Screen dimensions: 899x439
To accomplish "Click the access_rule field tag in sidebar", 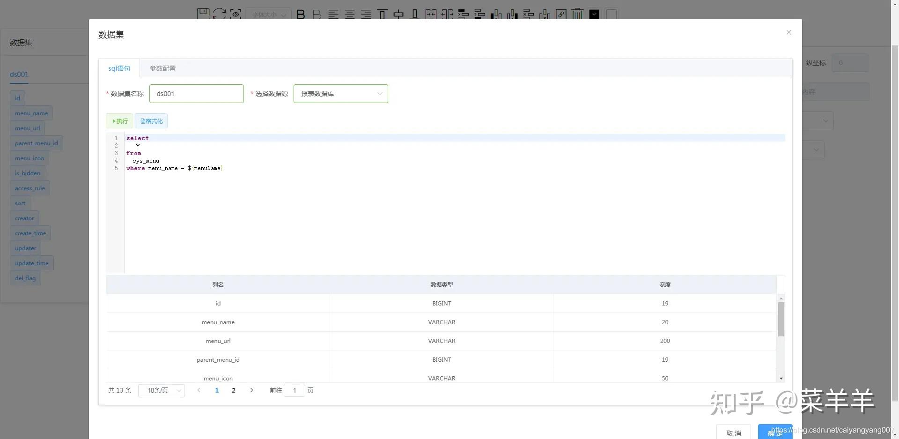I will (x=30, y=188).
